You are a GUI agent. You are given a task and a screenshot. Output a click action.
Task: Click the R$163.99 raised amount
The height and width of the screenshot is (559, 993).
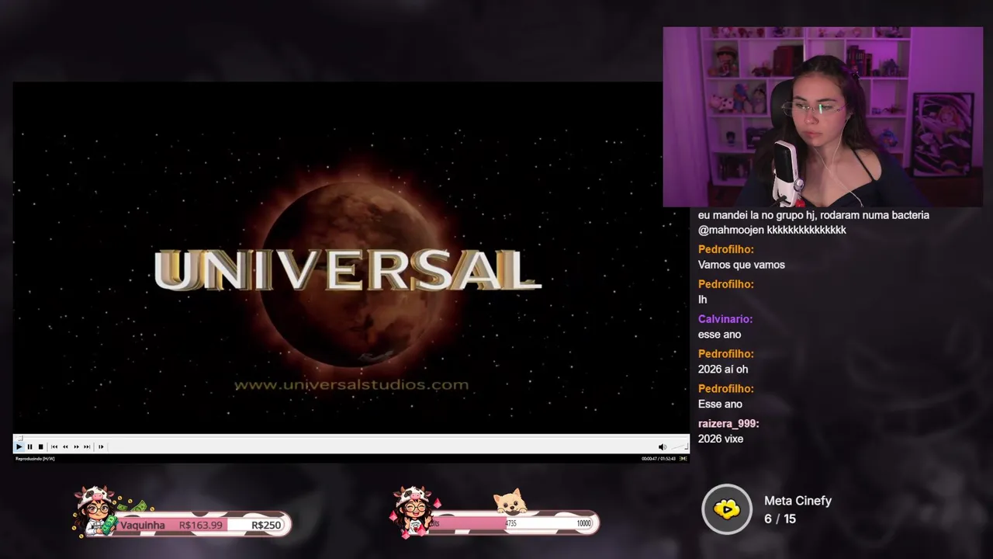tap(201, 525)
